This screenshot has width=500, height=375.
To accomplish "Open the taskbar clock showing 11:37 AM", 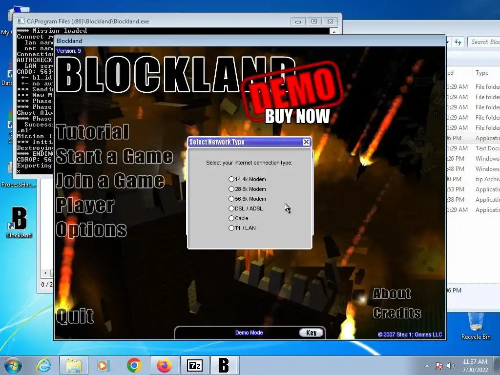I will click(x=475, y=366).
